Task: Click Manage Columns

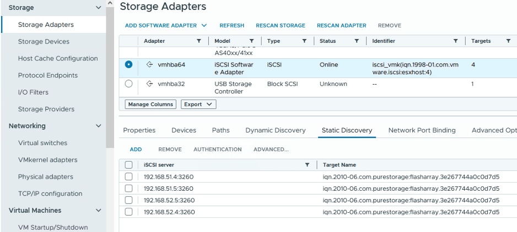Action: [150, 104]
